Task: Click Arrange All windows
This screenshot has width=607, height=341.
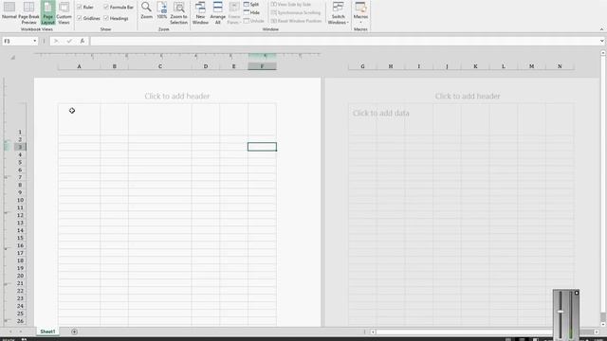Action: point(217,12)
